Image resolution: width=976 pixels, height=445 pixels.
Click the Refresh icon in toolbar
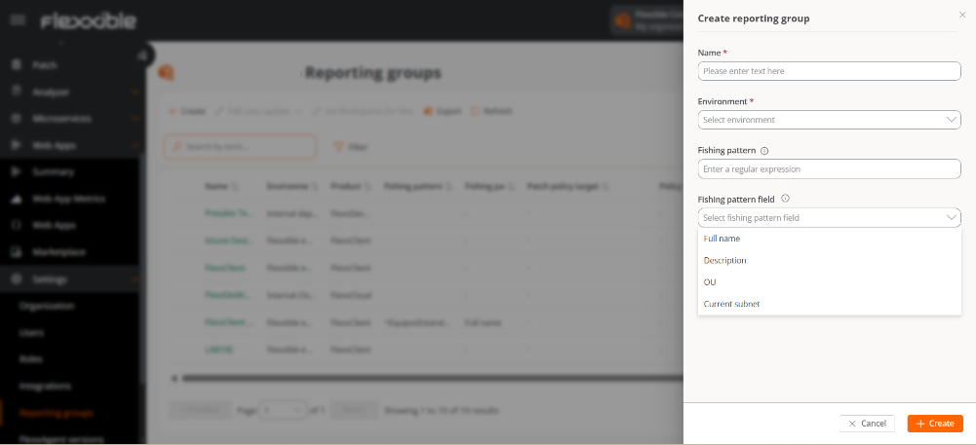[x=476, y=111]
